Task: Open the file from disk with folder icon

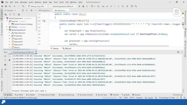Action: [x=2, y=6]
